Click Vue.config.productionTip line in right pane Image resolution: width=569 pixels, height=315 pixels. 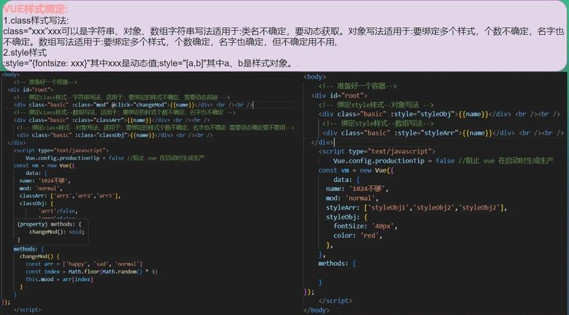[444, 161]
